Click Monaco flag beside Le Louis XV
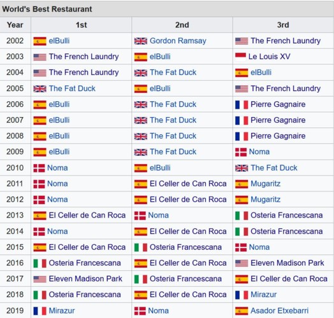This screenshot has width=334, height=318. [x=240, y=57]
